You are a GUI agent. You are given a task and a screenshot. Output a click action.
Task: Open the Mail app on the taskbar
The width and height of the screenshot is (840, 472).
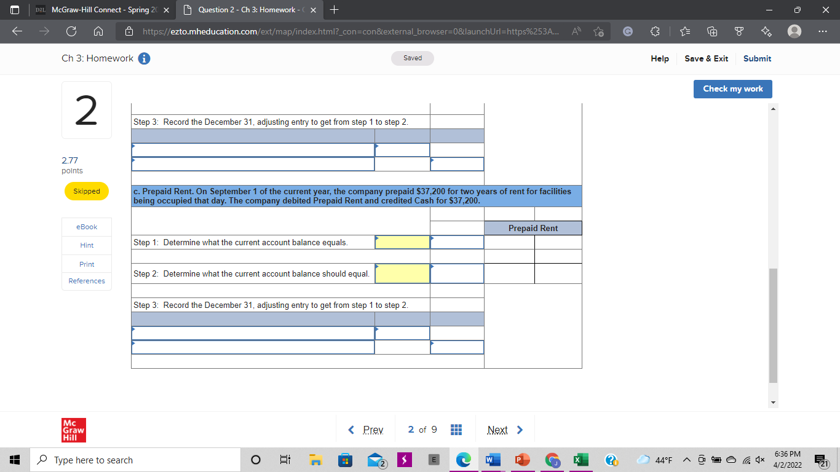(x=376, y=460)
